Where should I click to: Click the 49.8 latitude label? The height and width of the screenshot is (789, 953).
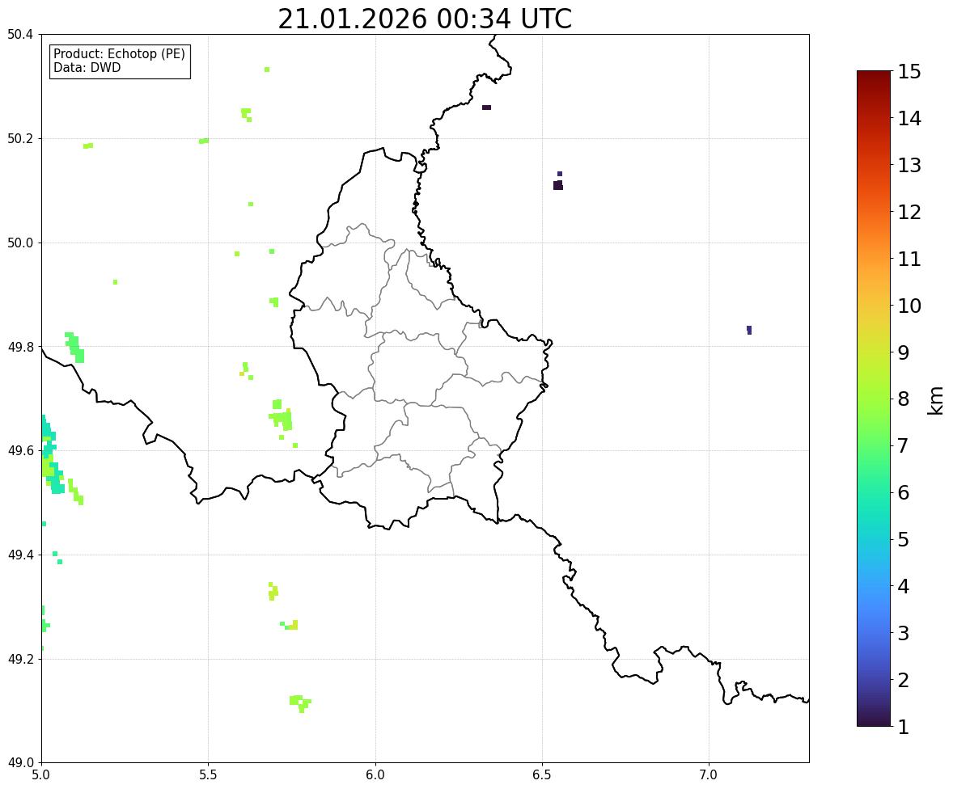tap(20, 347)
